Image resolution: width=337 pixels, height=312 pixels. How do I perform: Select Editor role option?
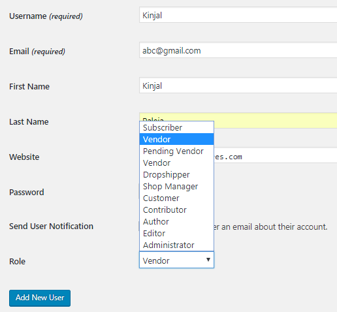tap(176, 233)
